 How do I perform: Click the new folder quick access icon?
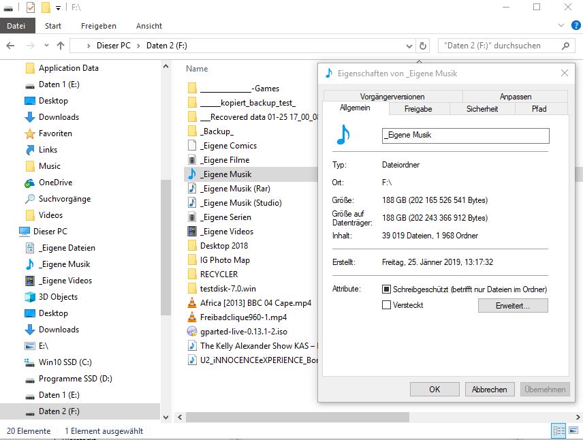pos(46,7)
